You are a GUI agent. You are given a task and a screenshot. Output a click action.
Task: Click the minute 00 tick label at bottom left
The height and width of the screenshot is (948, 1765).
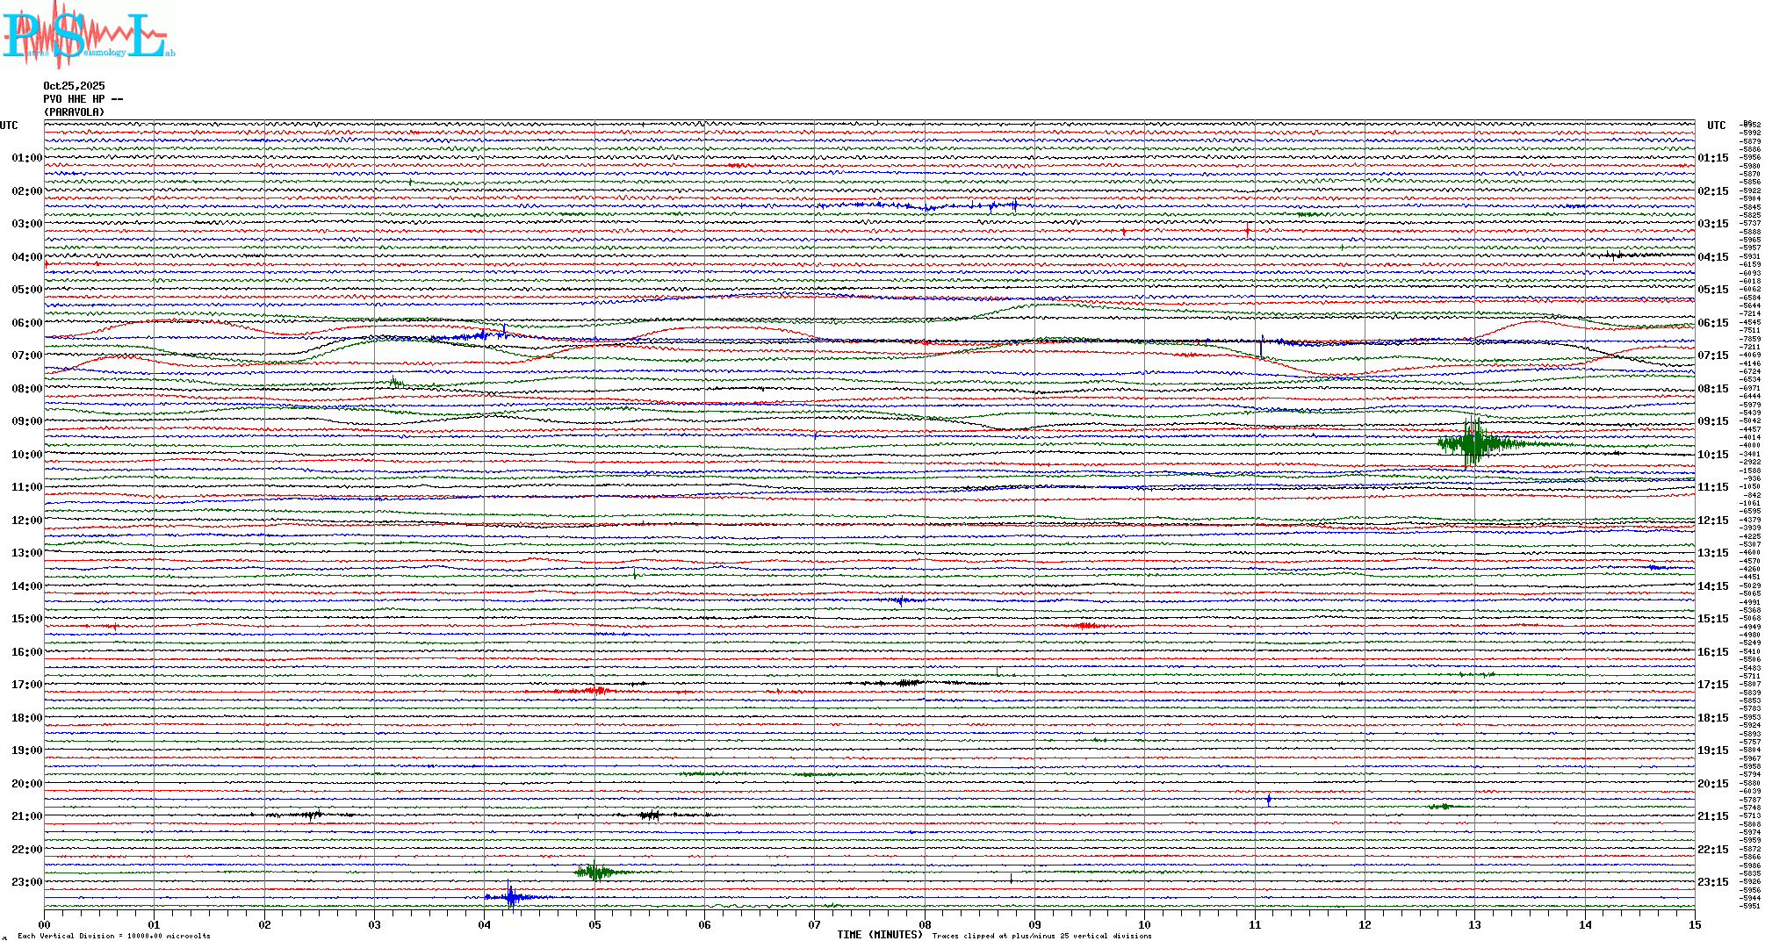[x=45, y=925]
